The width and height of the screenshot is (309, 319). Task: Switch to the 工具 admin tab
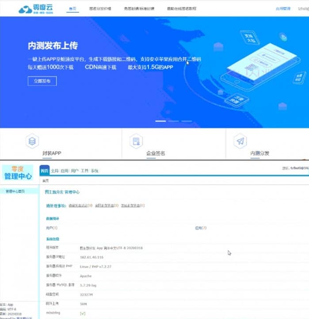pyautogui.click(x=85, y=171)
